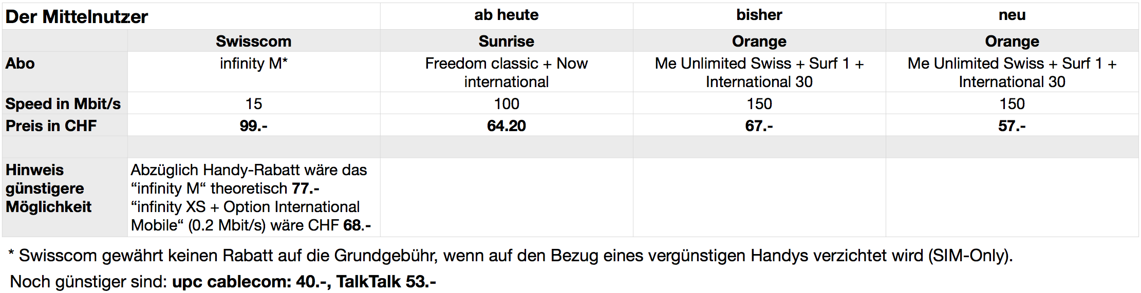This screenshot has height=293, width=1141.
Task: Click the Swisscom provider header cell
Action: click(x=253, y=41)
